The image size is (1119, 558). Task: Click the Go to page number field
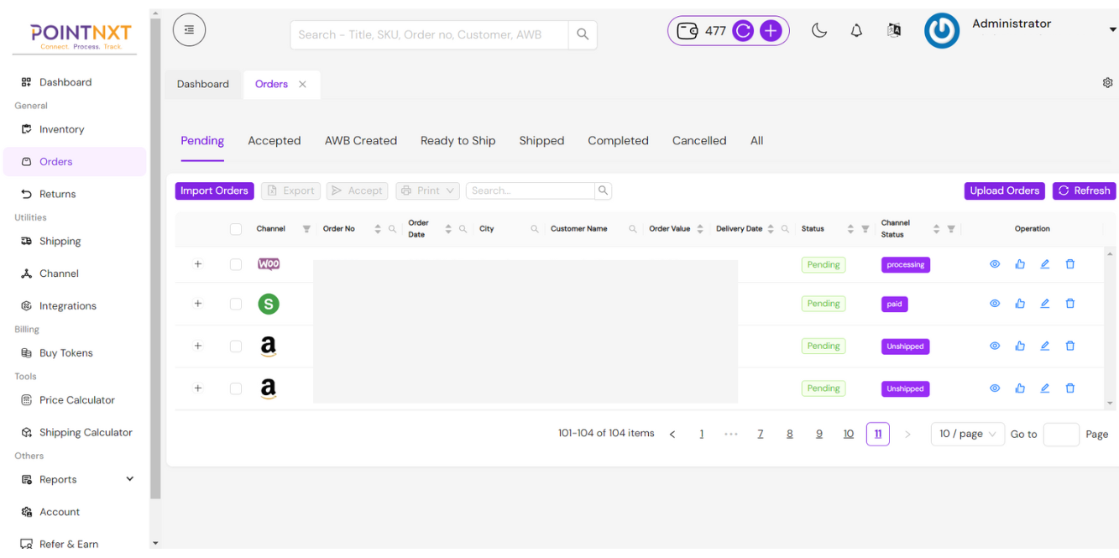[x=1060, y=434]
